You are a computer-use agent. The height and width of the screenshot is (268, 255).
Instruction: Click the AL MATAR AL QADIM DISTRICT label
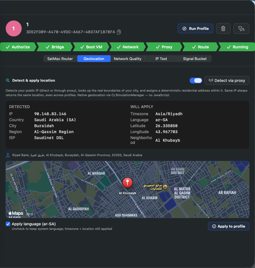tap(182, 193)
